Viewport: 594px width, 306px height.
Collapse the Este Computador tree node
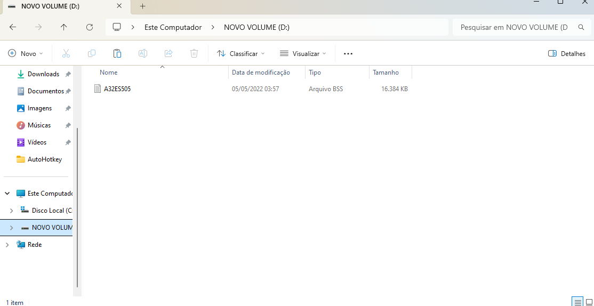coord(7,194)
